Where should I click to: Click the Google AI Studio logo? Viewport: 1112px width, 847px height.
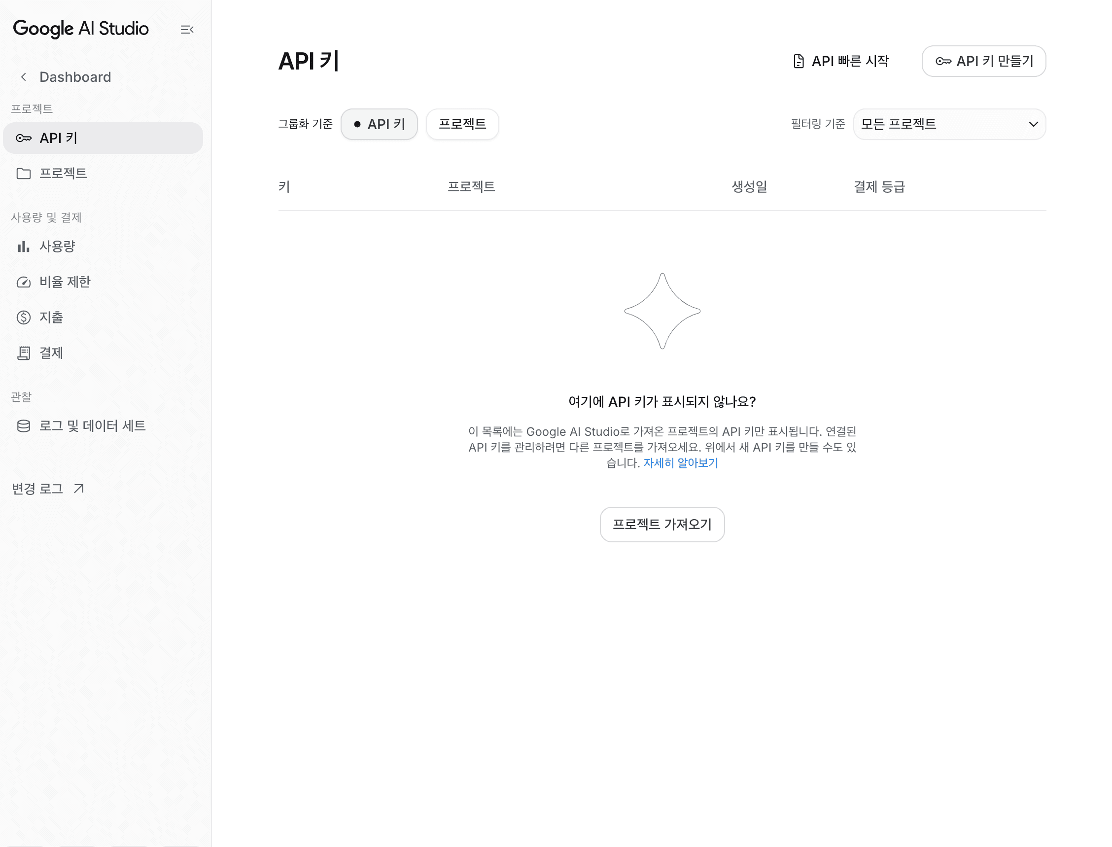tap(81, 29)
